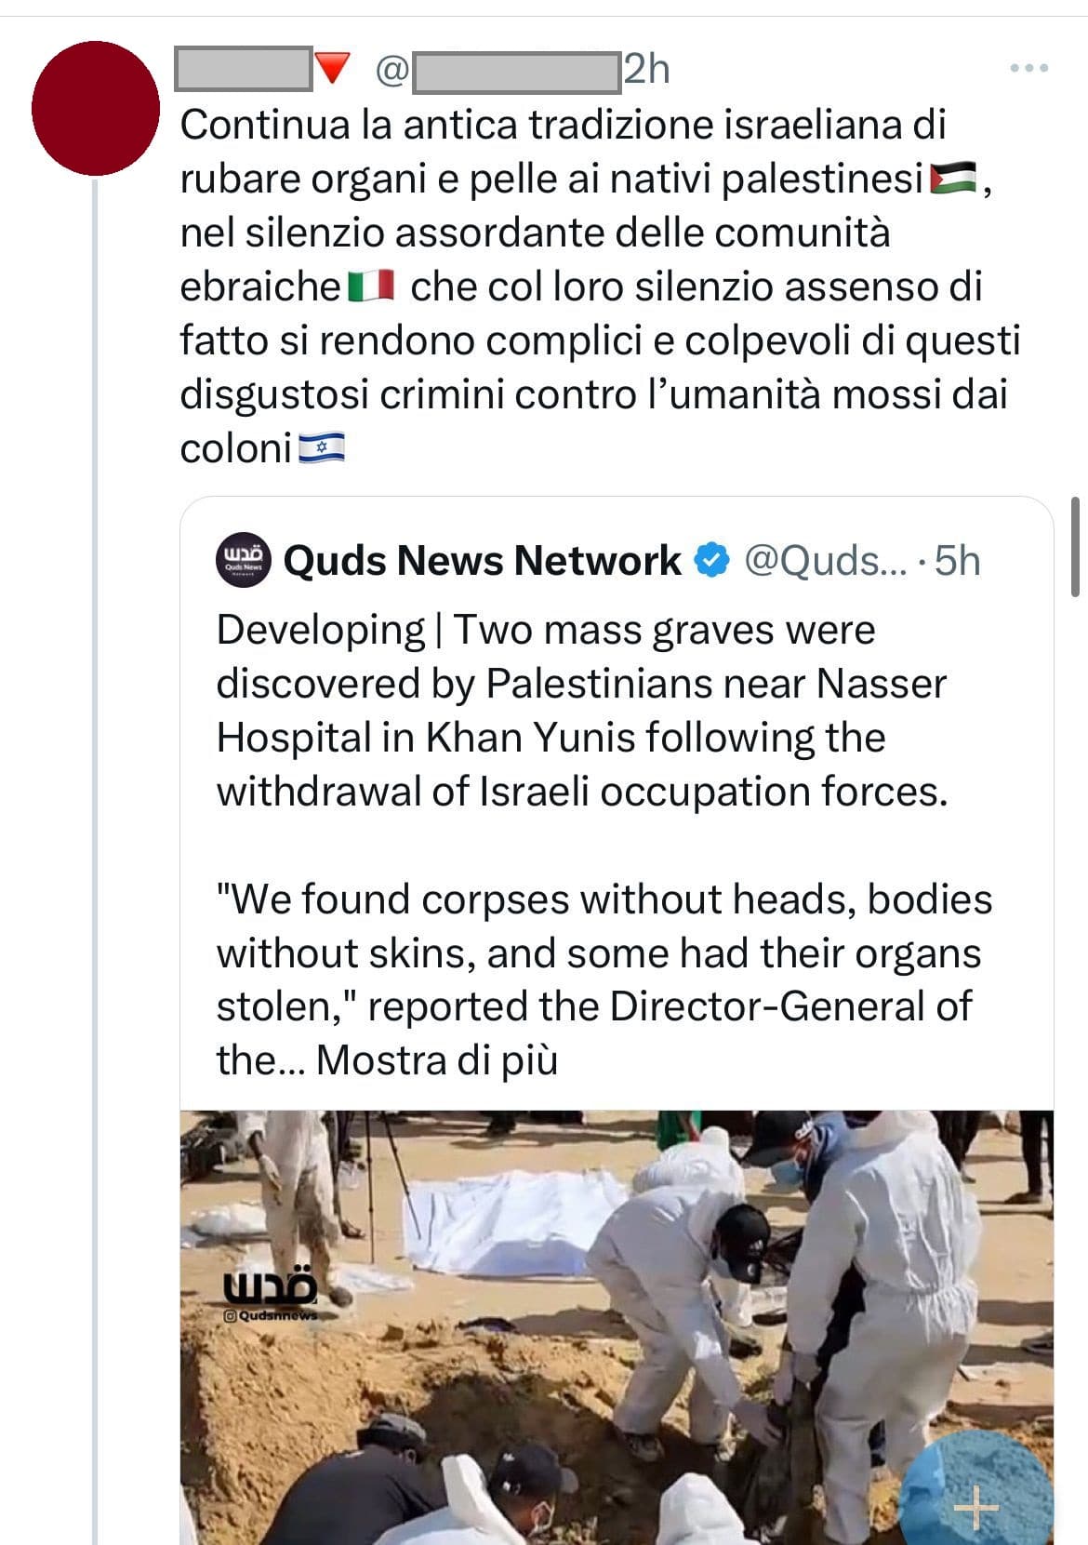The width and height of the screenshot is (1088, 1545).
Task: Click the Quds watermark logo on the photo
Action: [x=270, y=1293]
